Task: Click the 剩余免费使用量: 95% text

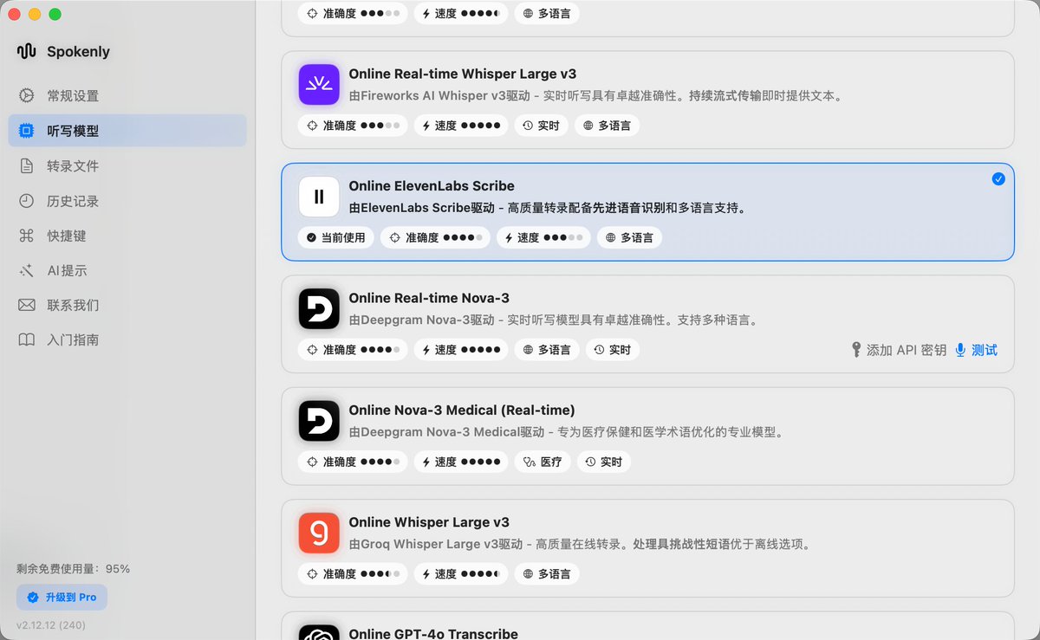Action: click(74, 569)
